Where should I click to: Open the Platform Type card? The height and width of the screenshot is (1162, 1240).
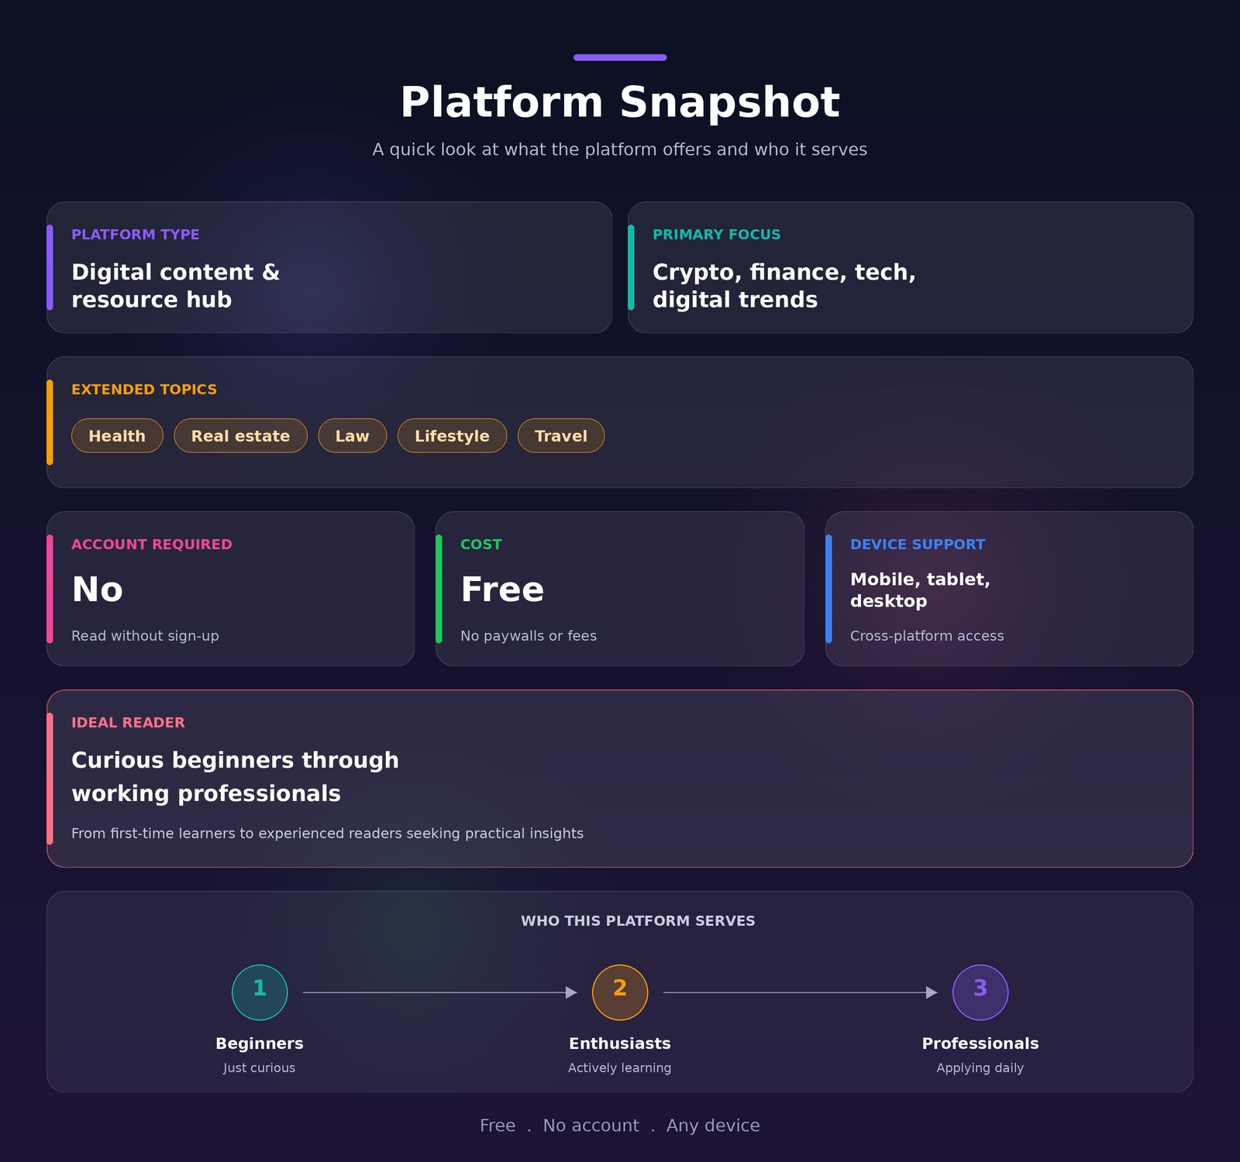(329, 267)
